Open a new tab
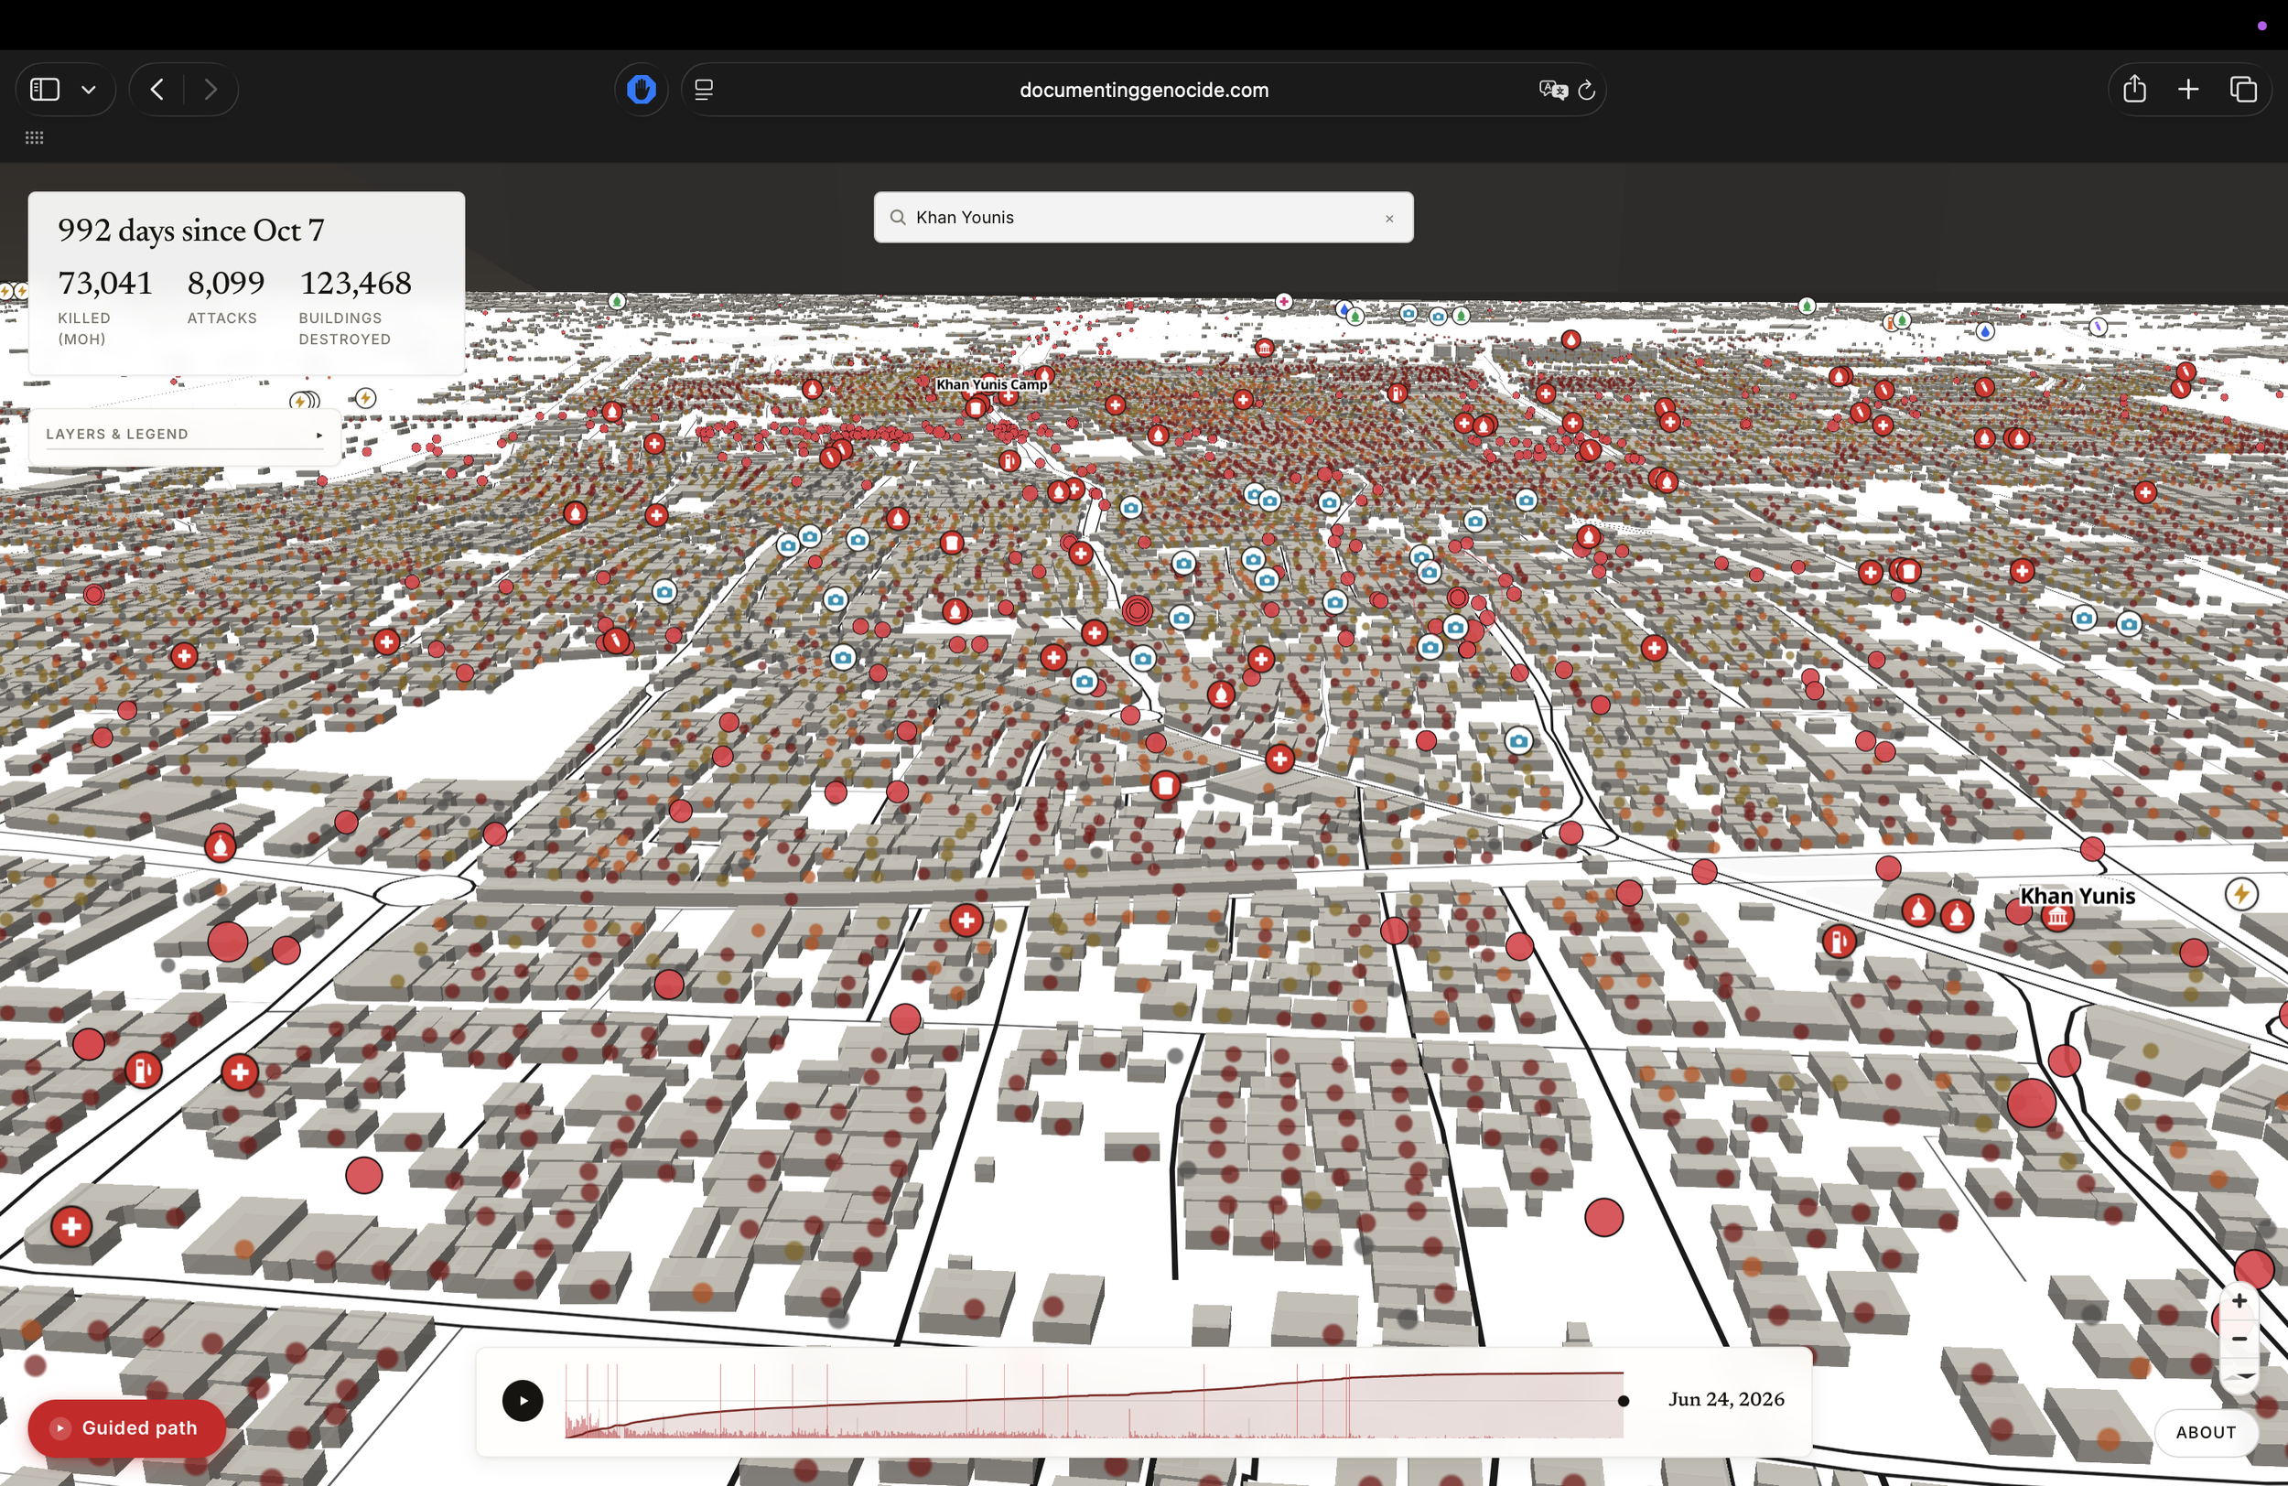Viewport: 2288px width, 1486px height. [2188, 90]
